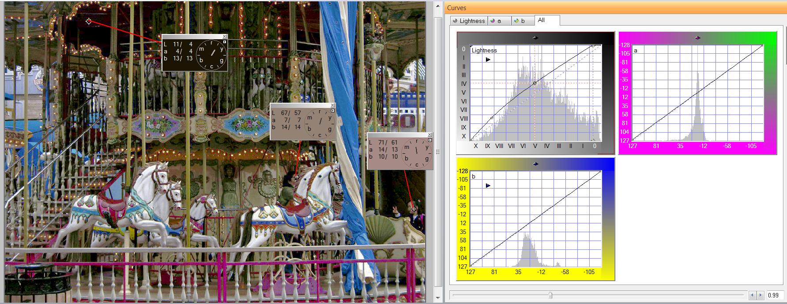Screen dimensions: 787x304
Task: Select the All curves tab
Action: click(x=547, y=20)
